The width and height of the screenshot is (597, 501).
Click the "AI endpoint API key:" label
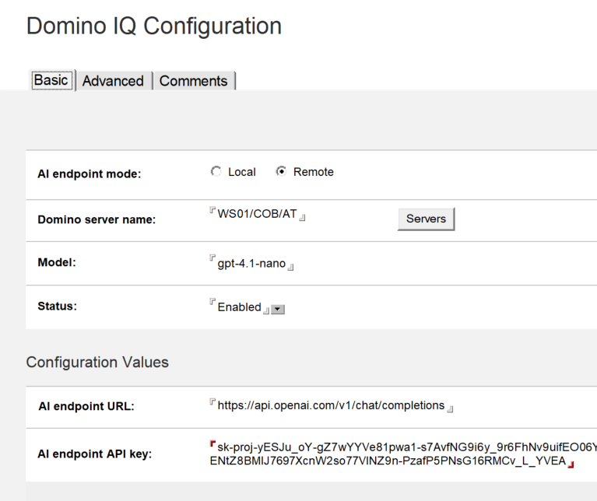pyautogui.click(x=94, y=454)
